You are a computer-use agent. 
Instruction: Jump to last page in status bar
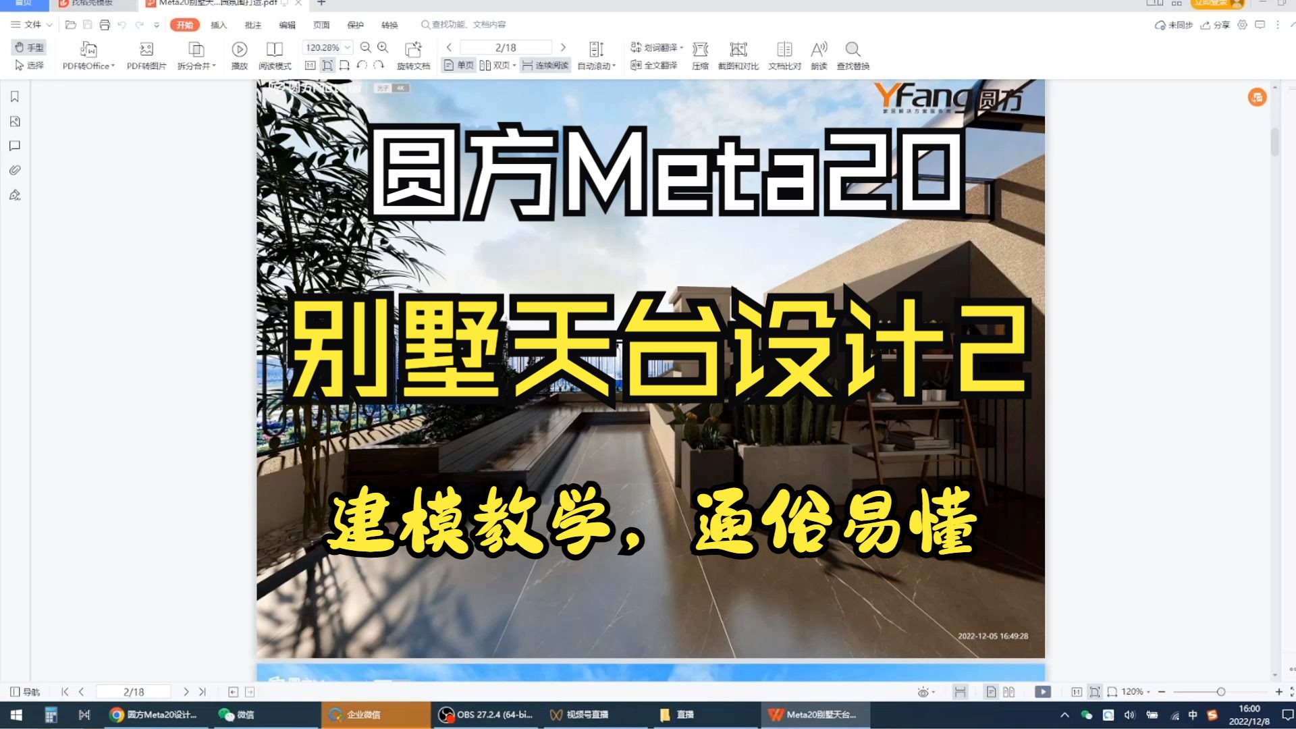pyautogui.click(x=202, y=692)
